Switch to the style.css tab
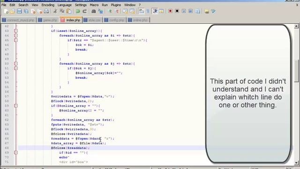This screenshot has height=169, width=300. [92, 20]
